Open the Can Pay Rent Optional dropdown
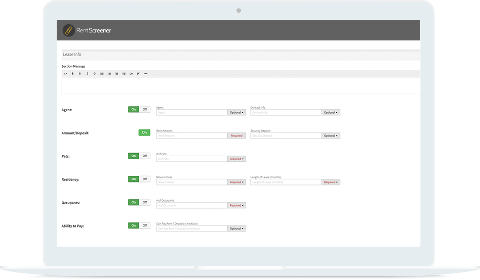This screenshot has width=480, height=280. click(x=236, y=228)
